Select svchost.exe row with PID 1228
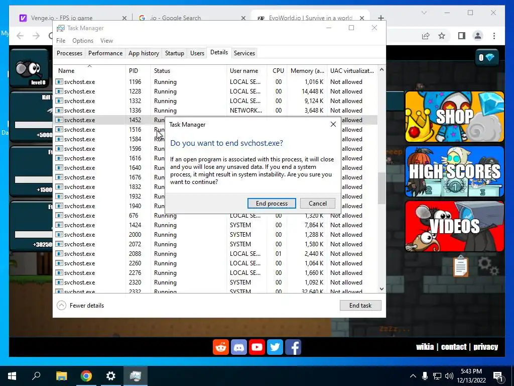This screenshot has height=386, width=514. click(x=215, y=91)
